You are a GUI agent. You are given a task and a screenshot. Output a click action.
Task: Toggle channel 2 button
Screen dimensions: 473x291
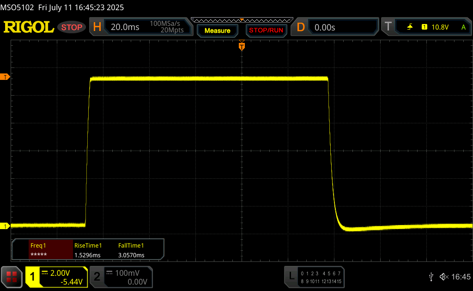click(x=97, y=277)
